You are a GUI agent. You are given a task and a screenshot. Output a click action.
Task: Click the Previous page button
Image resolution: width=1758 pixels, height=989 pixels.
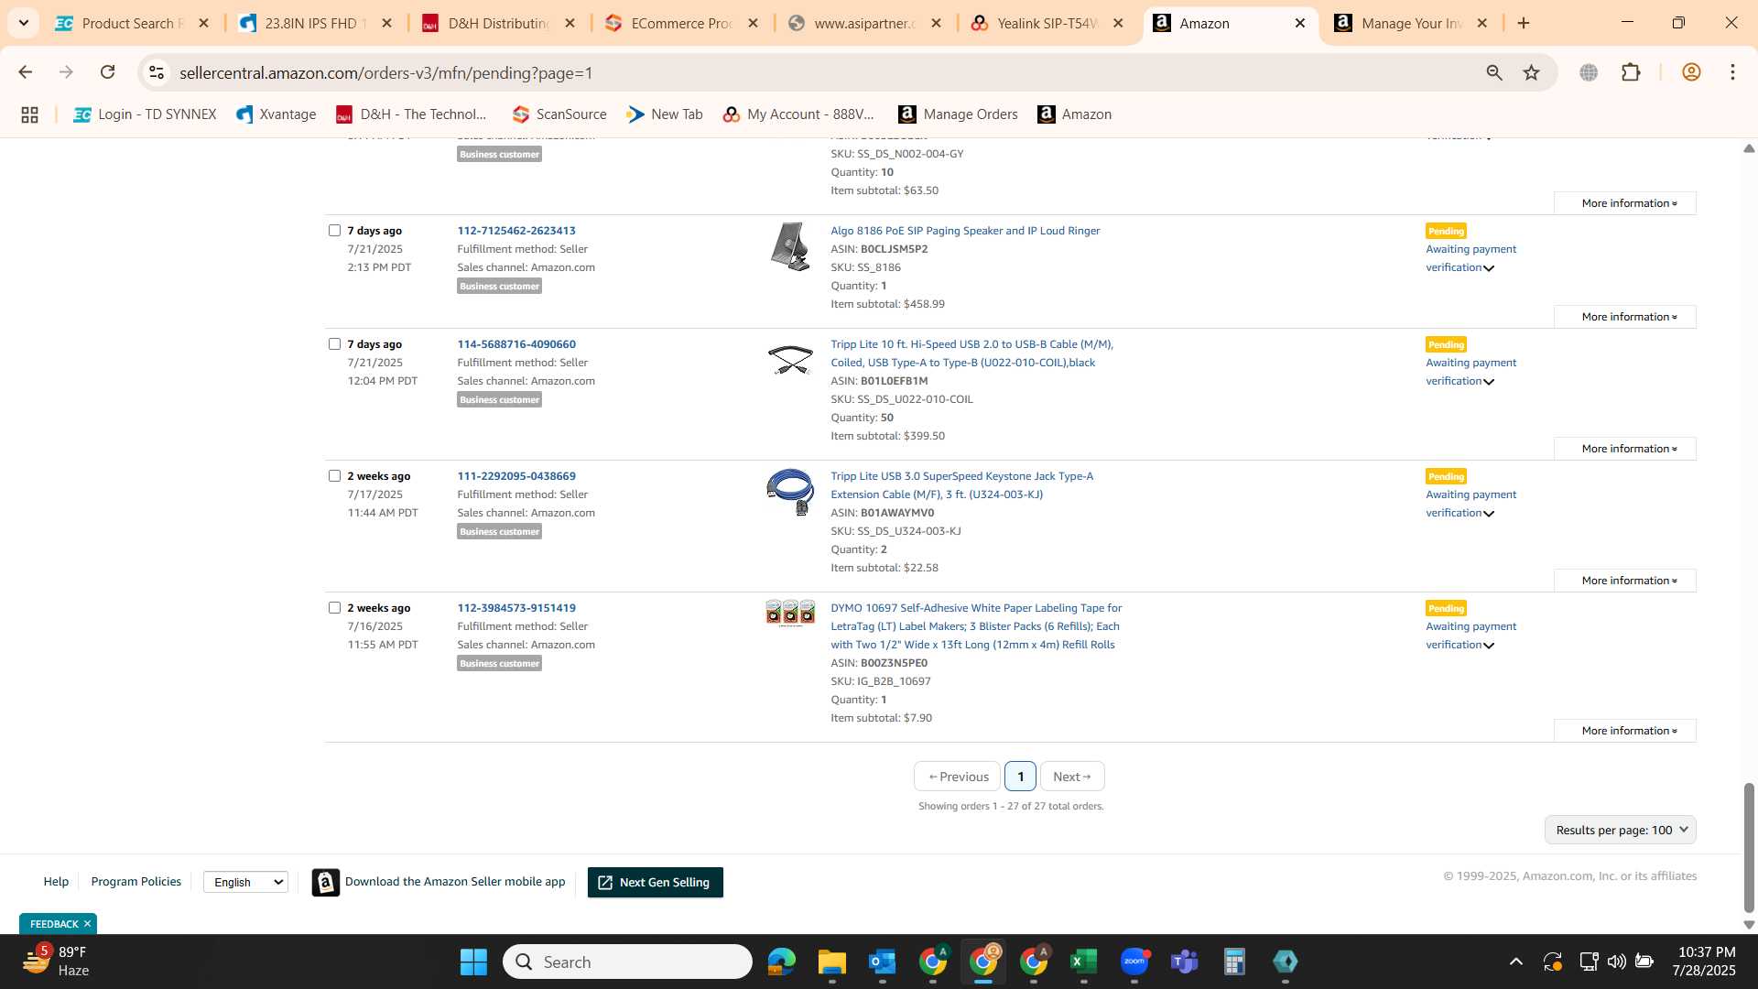958,777
